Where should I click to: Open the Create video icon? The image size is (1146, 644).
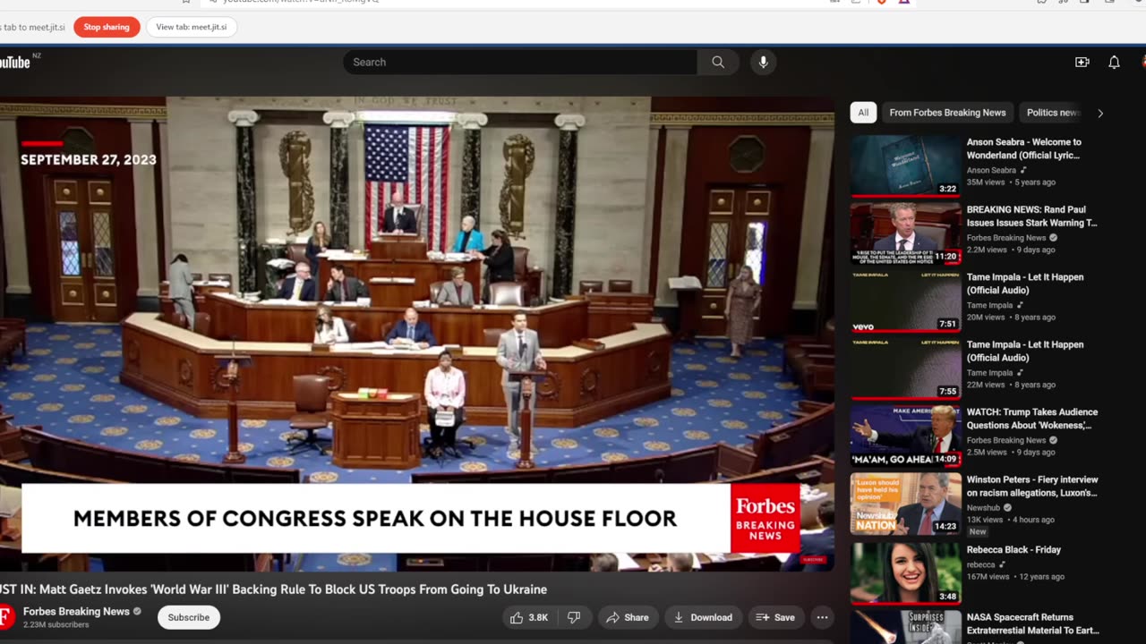[x=1082, y=62]
